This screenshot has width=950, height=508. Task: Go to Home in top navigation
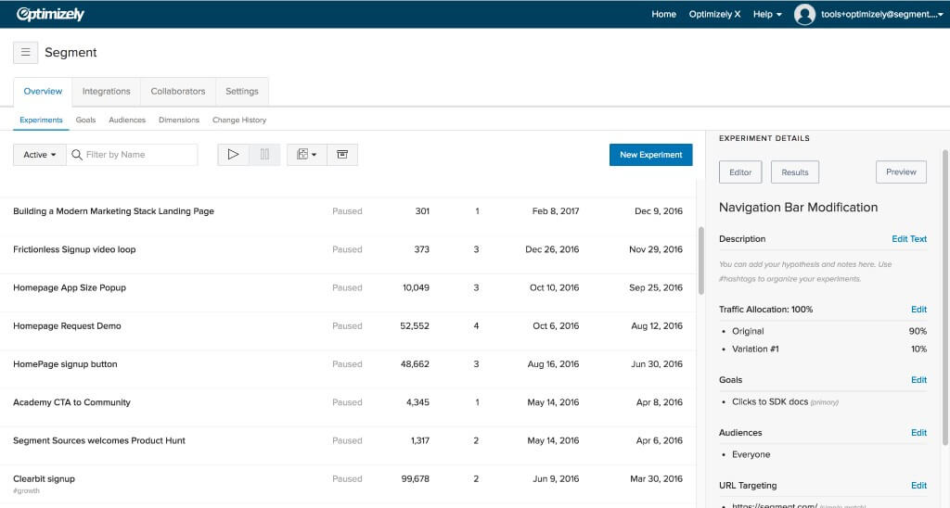click(x=663, y=14)
